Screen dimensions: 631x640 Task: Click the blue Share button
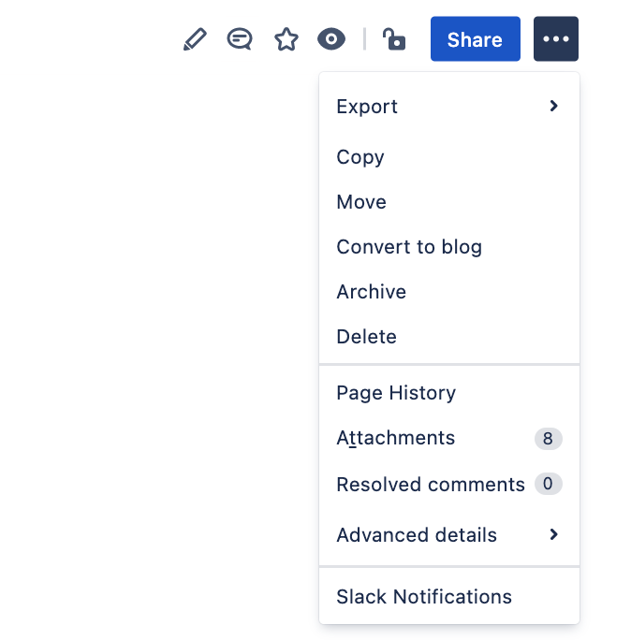click(475, 39)
